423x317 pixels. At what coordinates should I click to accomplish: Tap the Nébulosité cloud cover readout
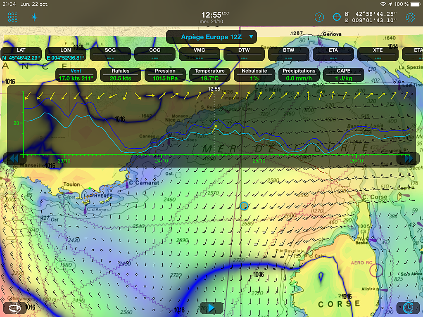click(x=254, y=75)
